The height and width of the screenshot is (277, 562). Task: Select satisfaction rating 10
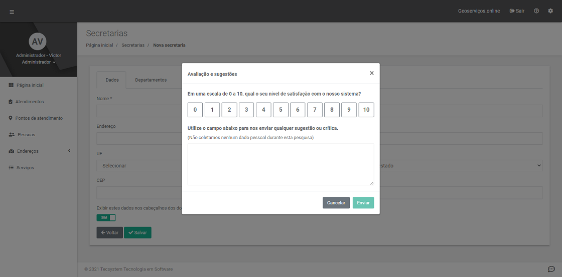click(366, 110)
